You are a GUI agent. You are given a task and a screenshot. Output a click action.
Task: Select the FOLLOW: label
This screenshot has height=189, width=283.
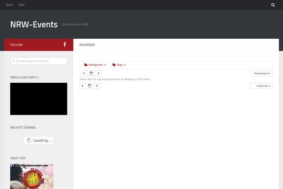[x=17, y=45]
